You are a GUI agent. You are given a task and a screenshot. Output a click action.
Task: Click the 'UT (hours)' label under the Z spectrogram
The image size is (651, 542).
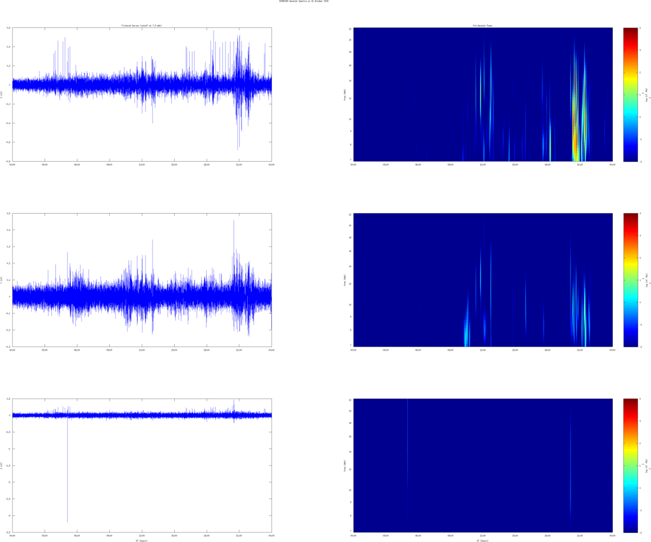click(x=483, y=540)
